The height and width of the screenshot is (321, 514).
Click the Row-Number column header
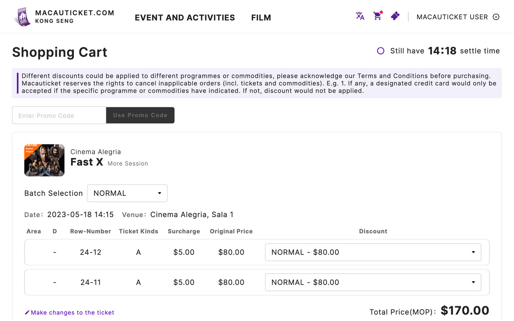click(x=90, y=232)
